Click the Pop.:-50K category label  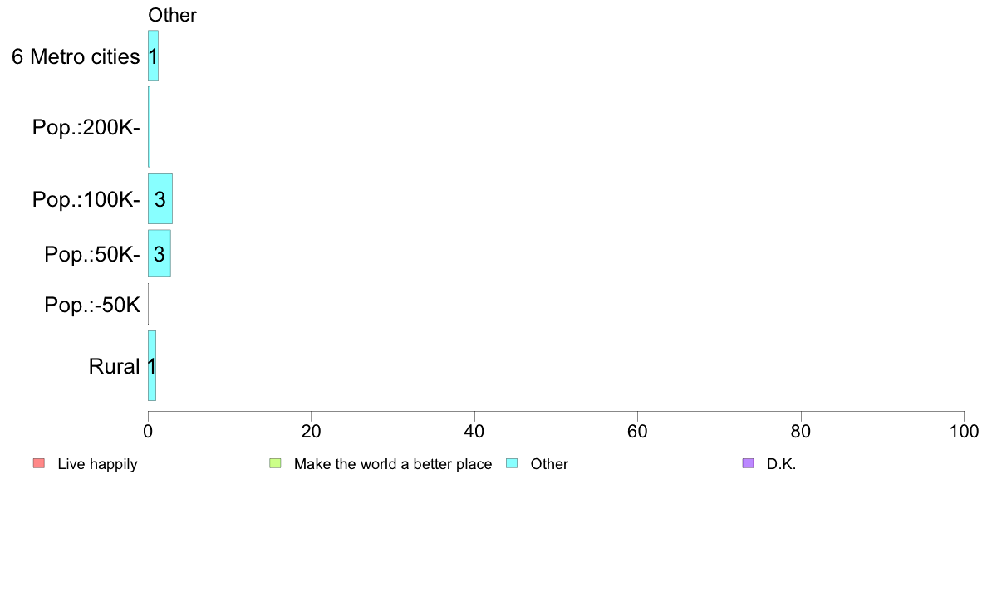click(92, 305)
